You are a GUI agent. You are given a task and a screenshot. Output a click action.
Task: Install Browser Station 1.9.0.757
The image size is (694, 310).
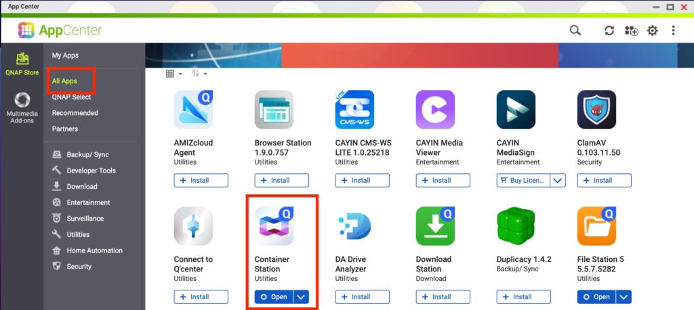point(281,181)
